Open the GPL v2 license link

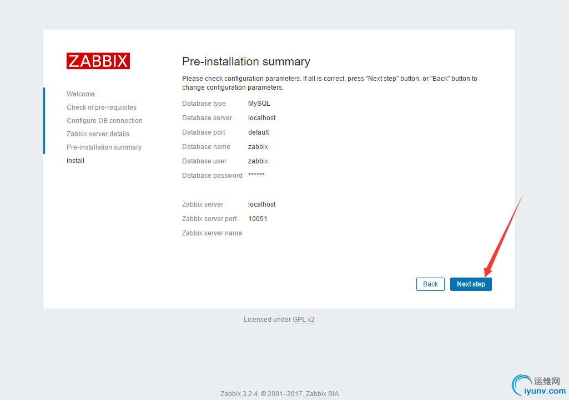[x=304, y=320]
